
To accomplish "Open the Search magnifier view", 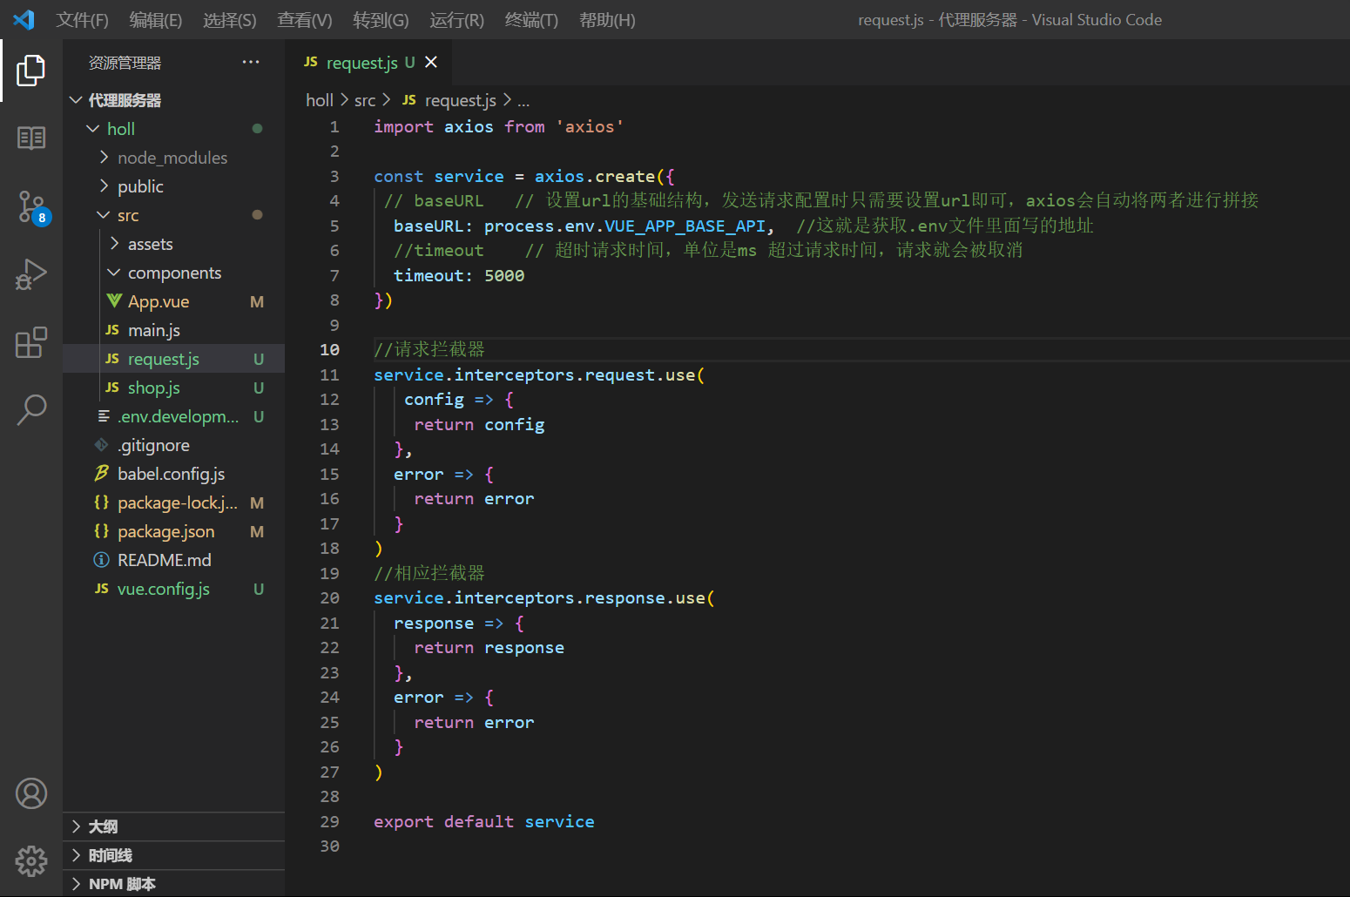I will 31,409.
